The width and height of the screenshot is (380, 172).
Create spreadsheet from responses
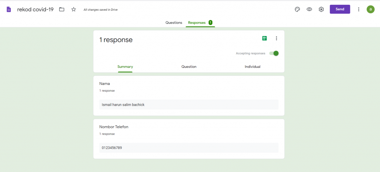265,38
